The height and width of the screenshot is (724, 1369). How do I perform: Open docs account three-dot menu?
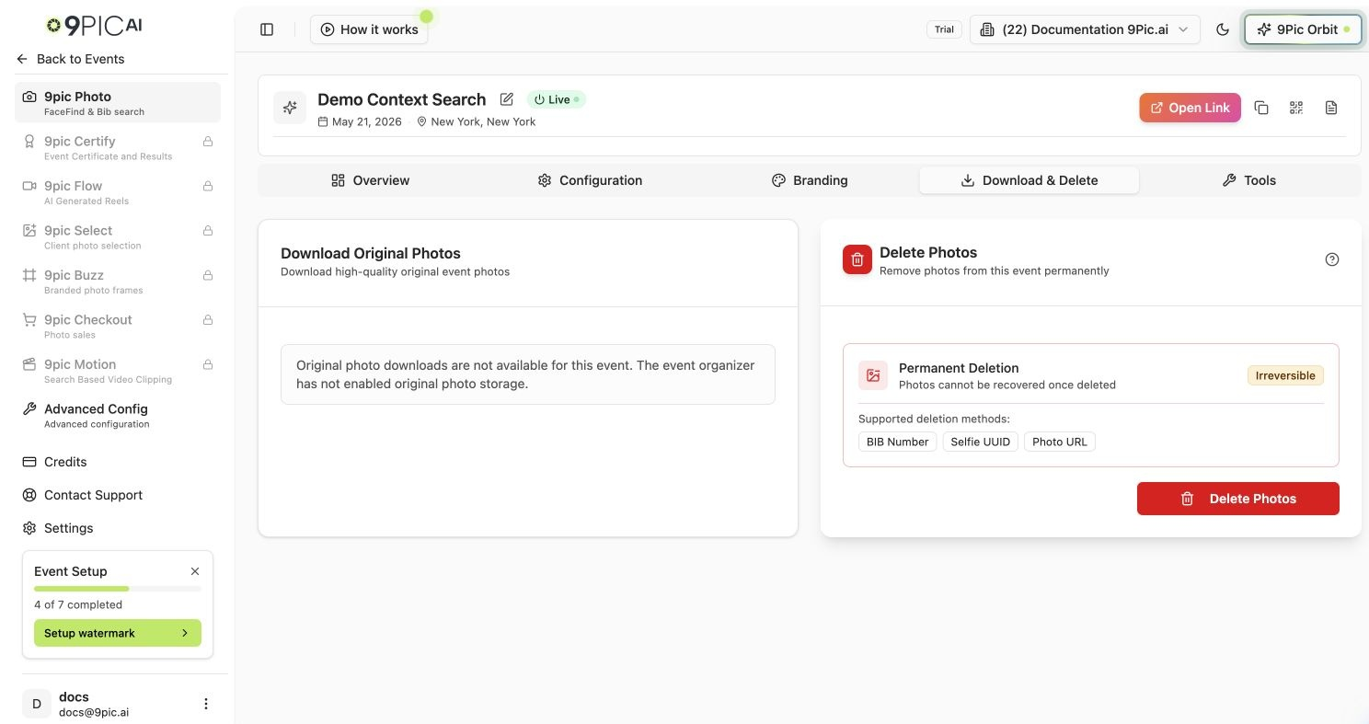pyautogui.click(x=206, y=704)
